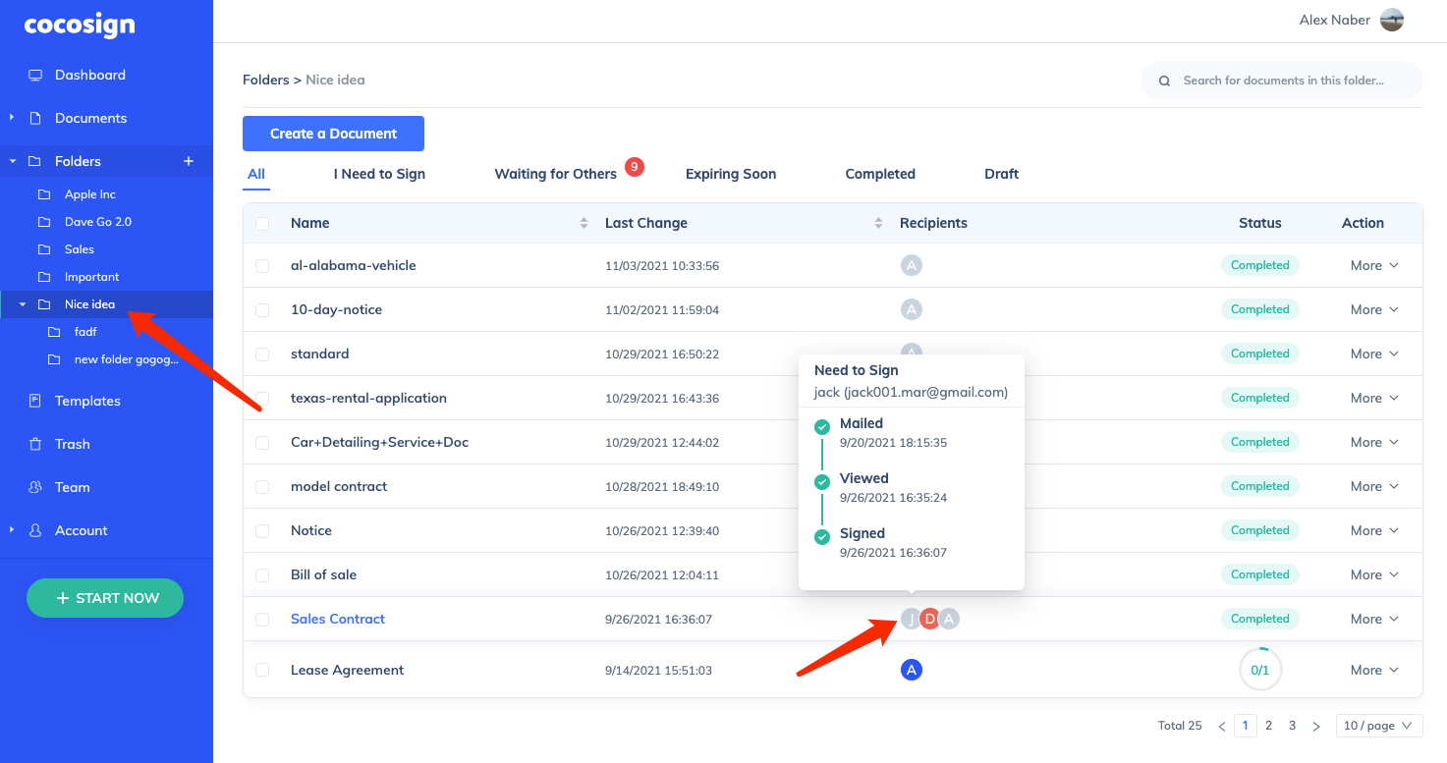The width and height of the screenshot is (1447, 763).
Task: Check the Bill of sale row checkbox
Action: (262, 574)
